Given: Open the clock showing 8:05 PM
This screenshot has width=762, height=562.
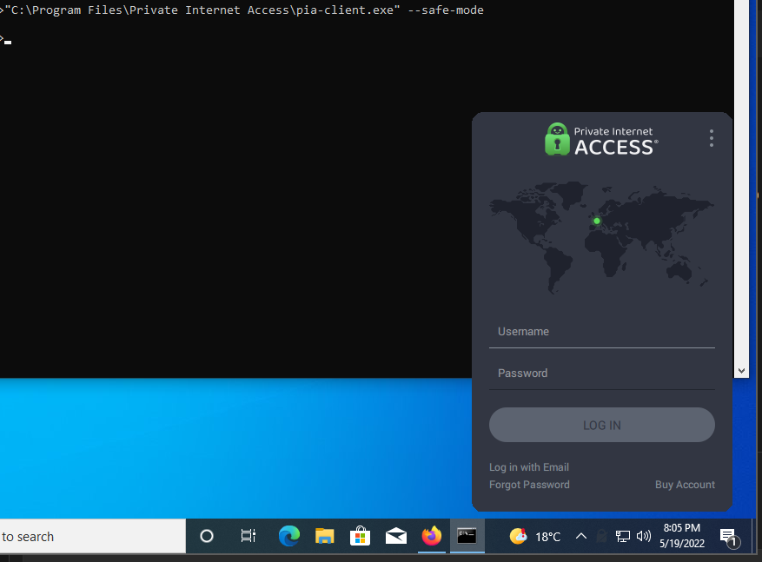Looking at the screenshot, I should click(682, 536).
